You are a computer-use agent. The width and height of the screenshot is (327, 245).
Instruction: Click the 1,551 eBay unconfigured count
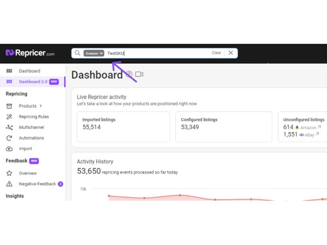click(x=290, y=135)
